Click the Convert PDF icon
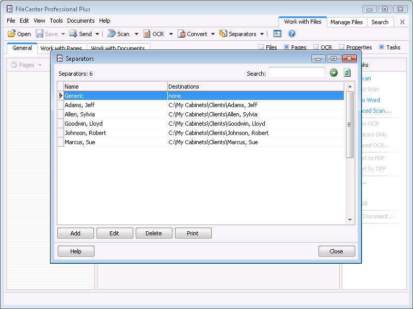 [181, 34]
